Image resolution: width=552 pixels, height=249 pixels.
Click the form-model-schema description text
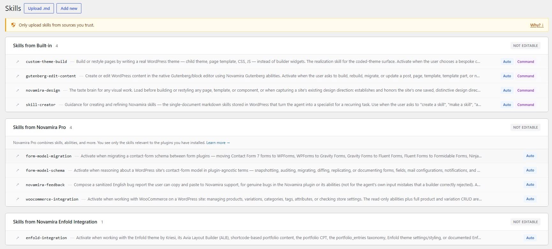pyautogui.click(x=277, y=170)
